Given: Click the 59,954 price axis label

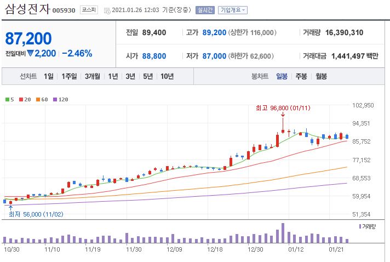Looking at the screenshot, I should coord(361,196).
